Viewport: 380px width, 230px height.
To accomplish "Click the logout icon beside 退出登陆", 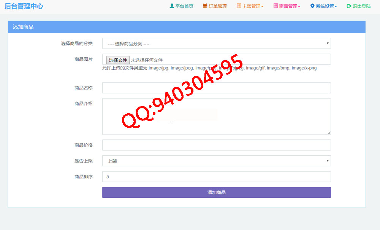I will click(x=349, y=6).
